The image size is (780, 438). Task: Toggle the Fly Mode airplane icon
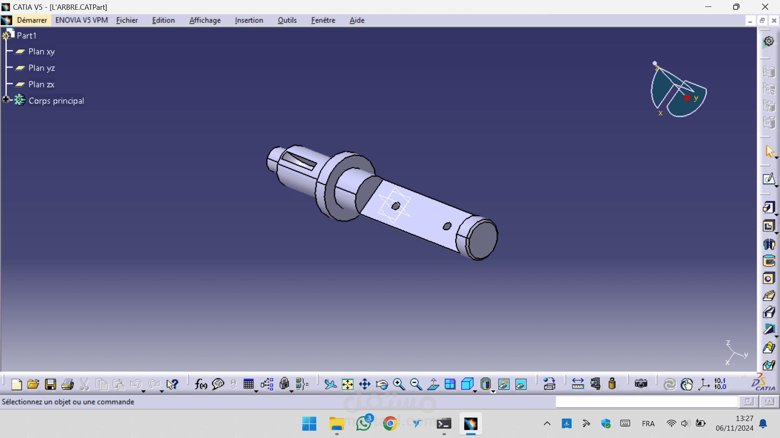coord(330,384)
